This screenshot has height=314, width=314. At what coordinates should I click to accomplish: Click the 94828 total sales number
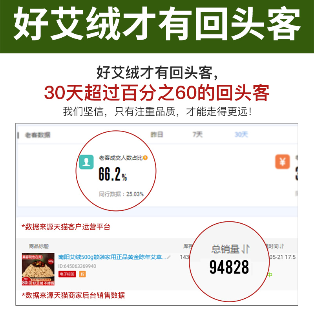(229, 267)
